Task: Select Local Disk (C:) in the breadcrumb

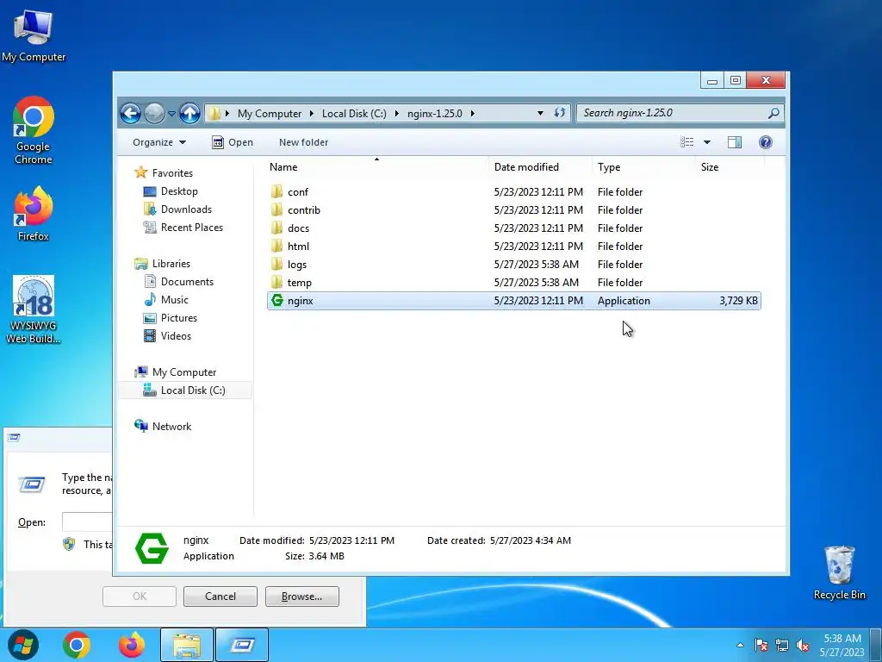Action: (x=354, y=113)
